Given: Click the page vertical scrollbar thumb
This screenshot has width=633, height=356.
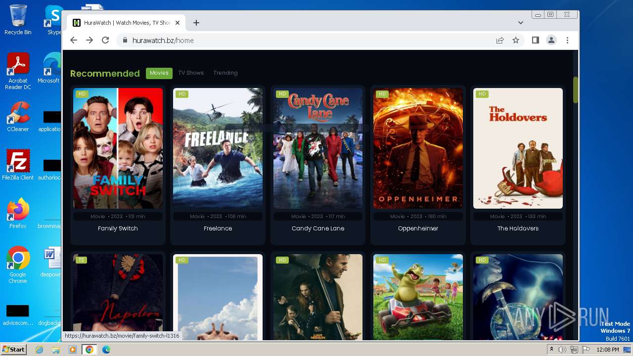Looking at the screenshot, I should coord(575,89).
